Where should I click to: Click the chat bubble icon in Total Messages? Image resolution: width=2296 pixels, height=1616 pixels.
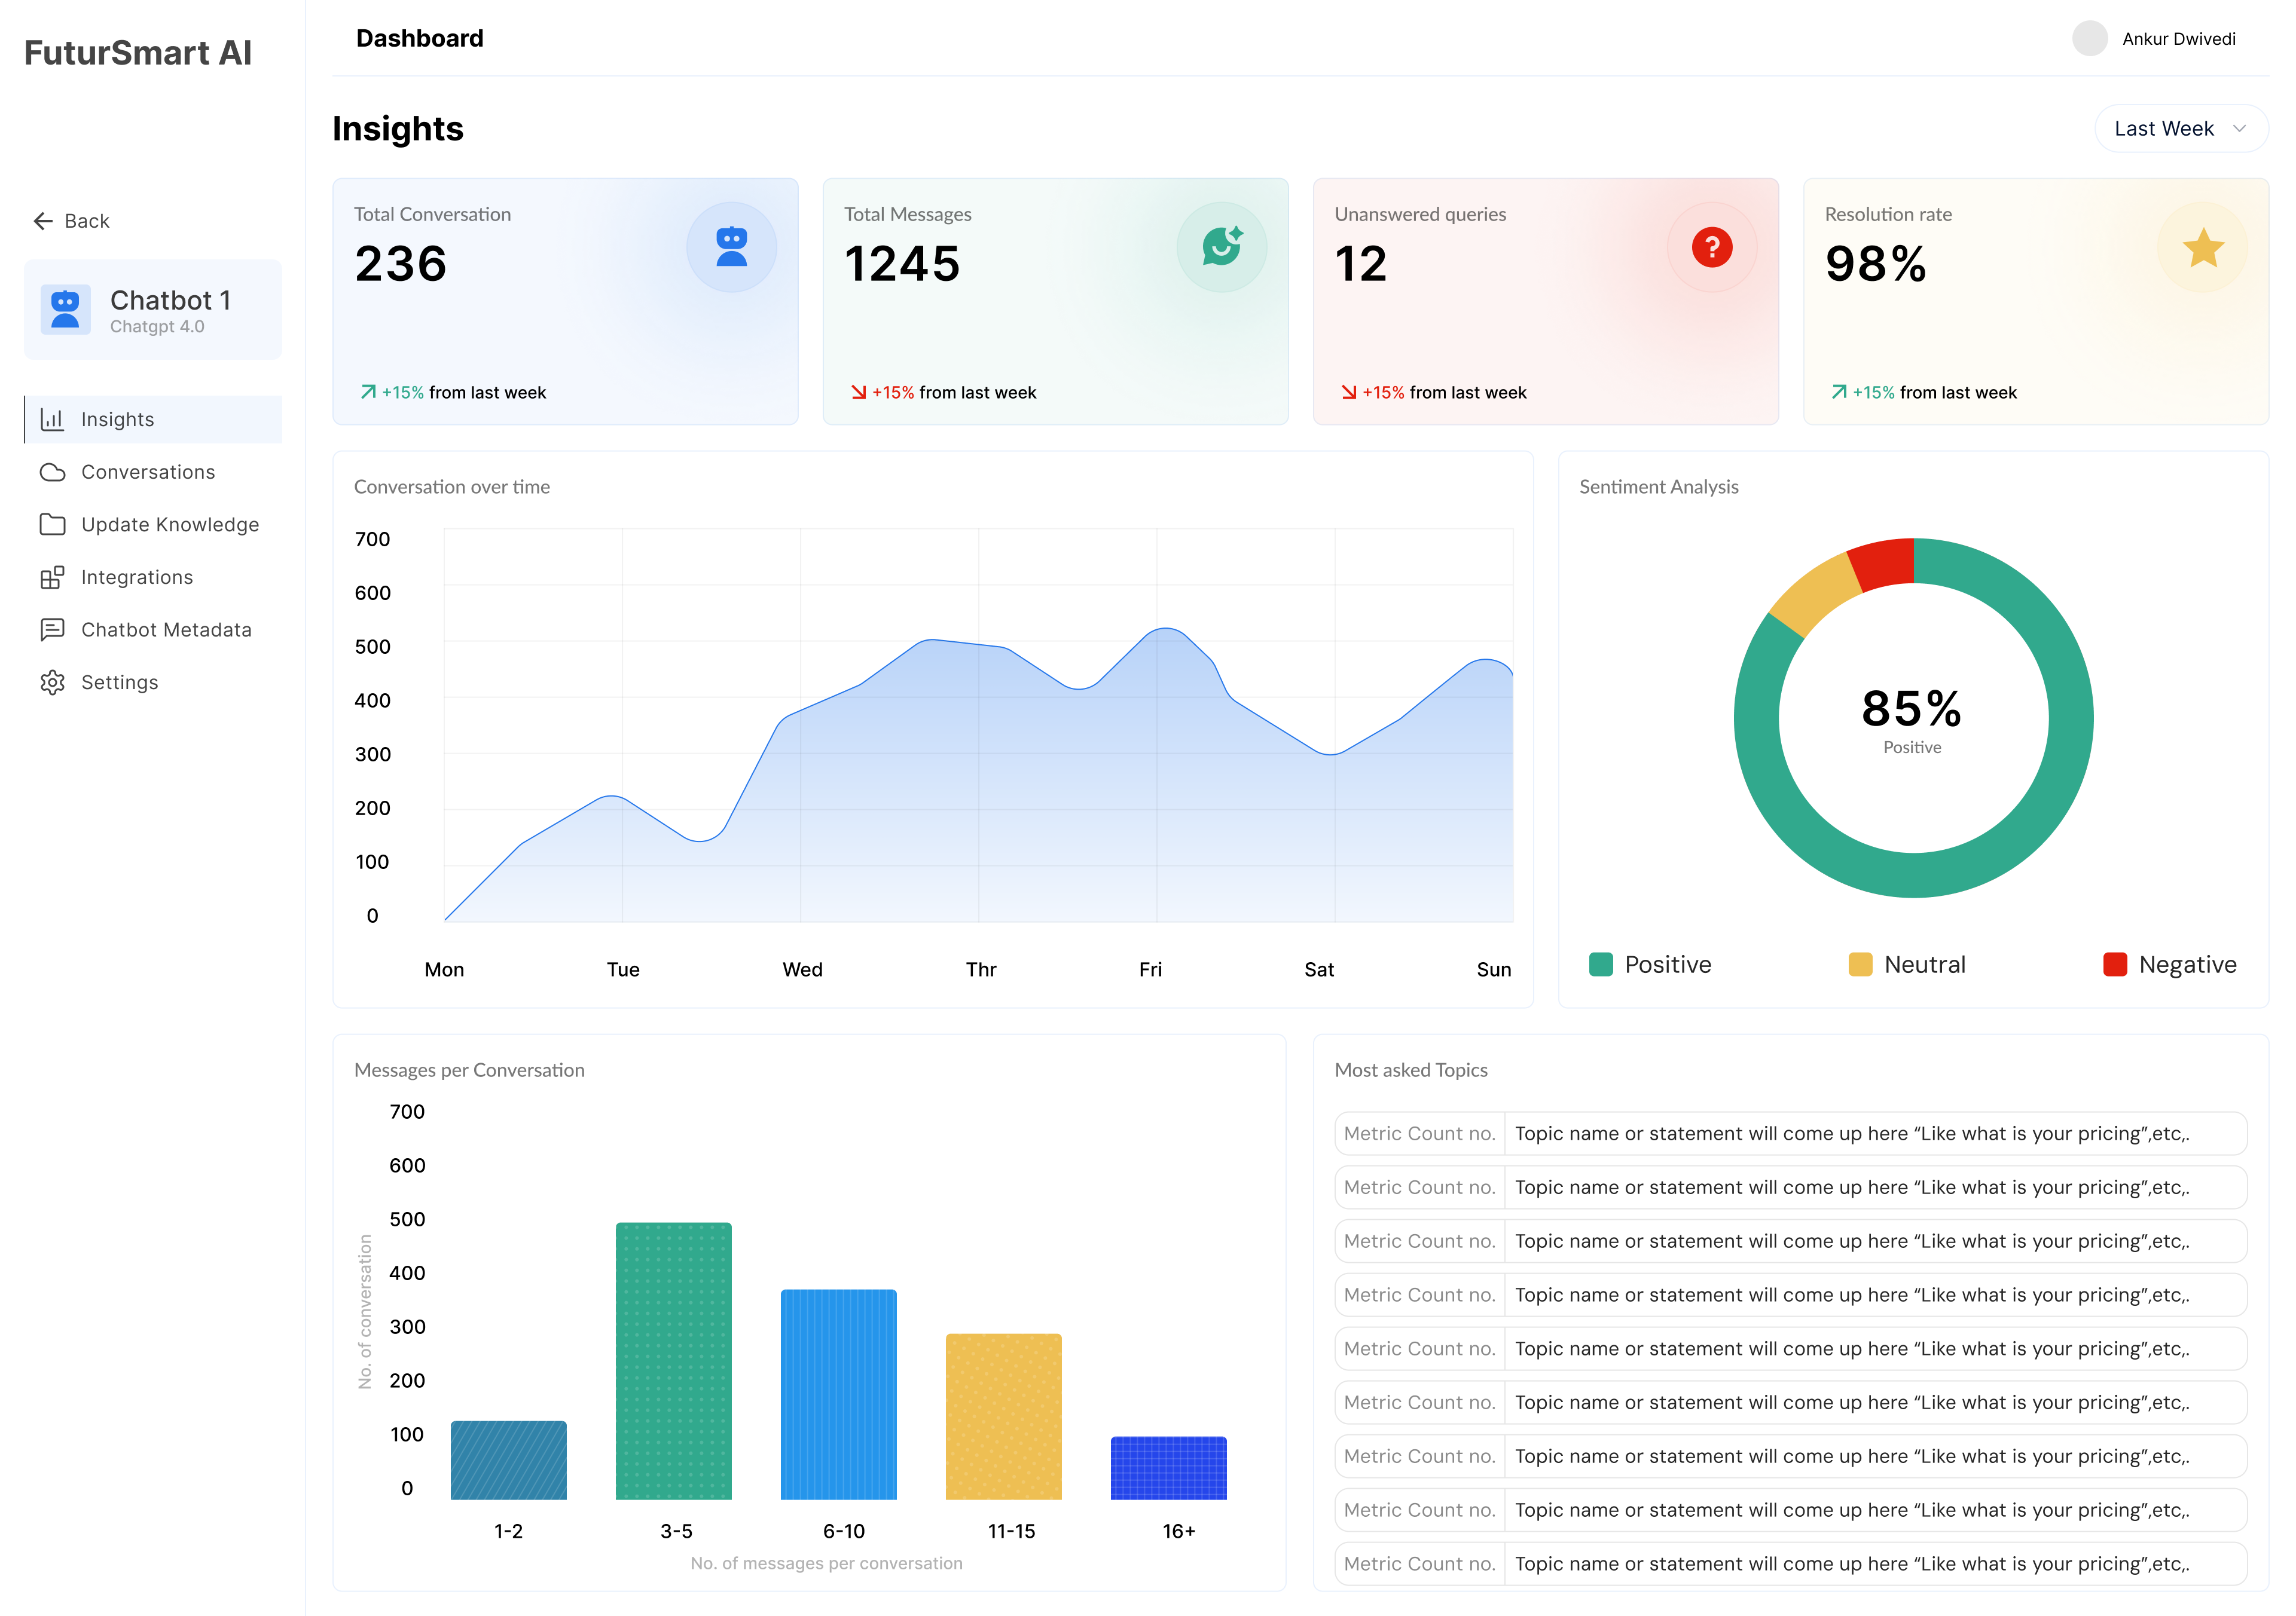pyautogui.click(x=1221, y=247)
